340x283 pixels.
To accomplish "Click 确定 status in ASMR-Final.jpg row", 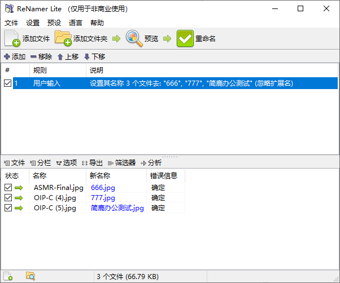I will (158, 188).
